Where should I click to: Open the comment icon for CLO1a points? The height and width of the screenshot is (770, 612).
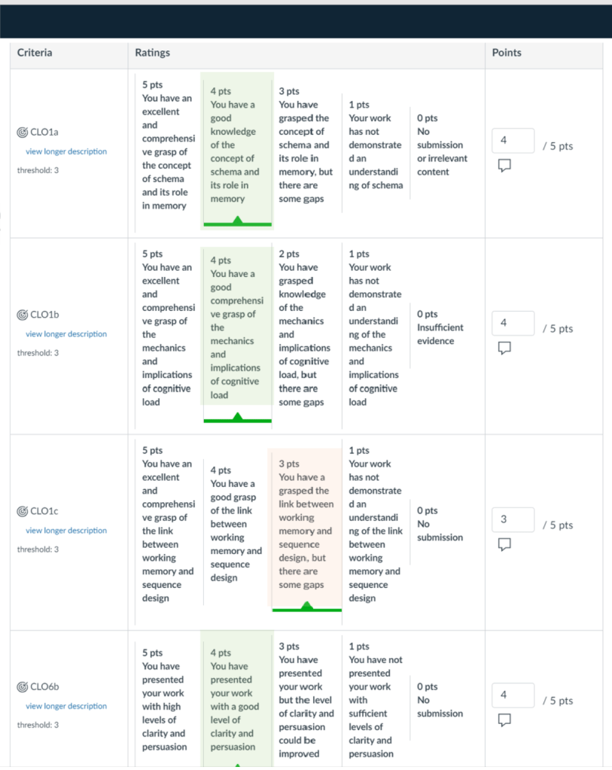coord(504,166)
